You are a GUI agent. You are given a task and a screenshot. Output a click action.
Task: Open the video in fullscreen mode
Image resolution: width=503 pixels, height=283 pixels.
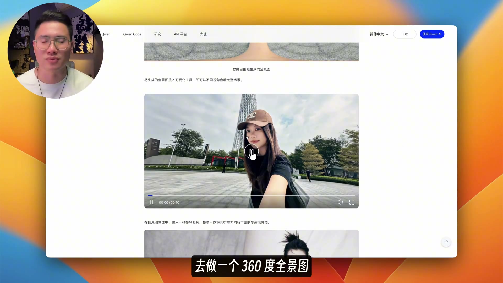(352, 202)
